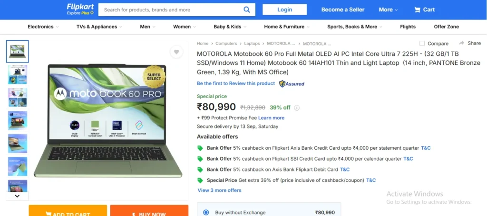Screen dimensions: 487x216
Task: Select the first laptop thumbnail image
Action: click(18, 51)
